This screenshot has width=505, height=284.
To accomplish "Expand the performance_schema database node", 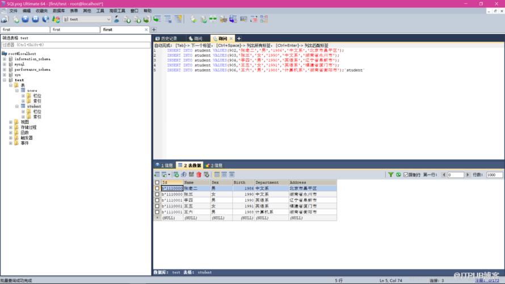I will 5,70.
